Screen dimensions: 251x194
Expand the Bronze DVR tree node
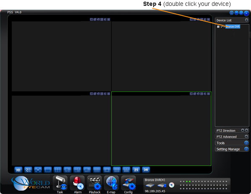218,27
